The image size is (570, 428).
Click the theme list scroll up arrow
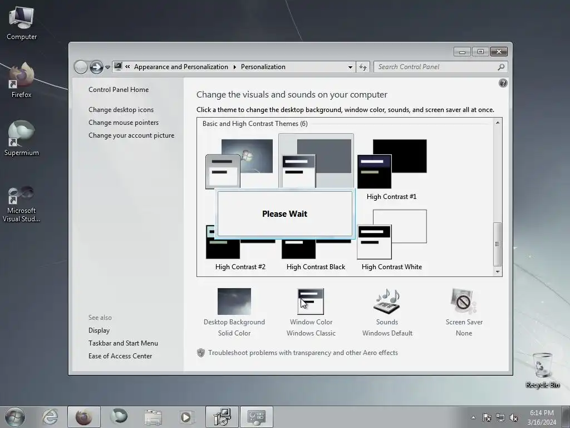point(497,123)
